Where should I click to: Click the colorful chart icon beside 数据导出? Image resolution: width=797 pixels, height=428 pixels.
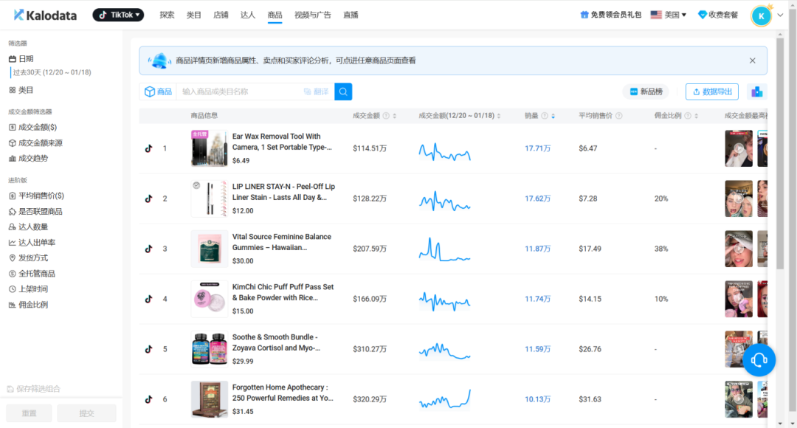[x=756, y=92]
